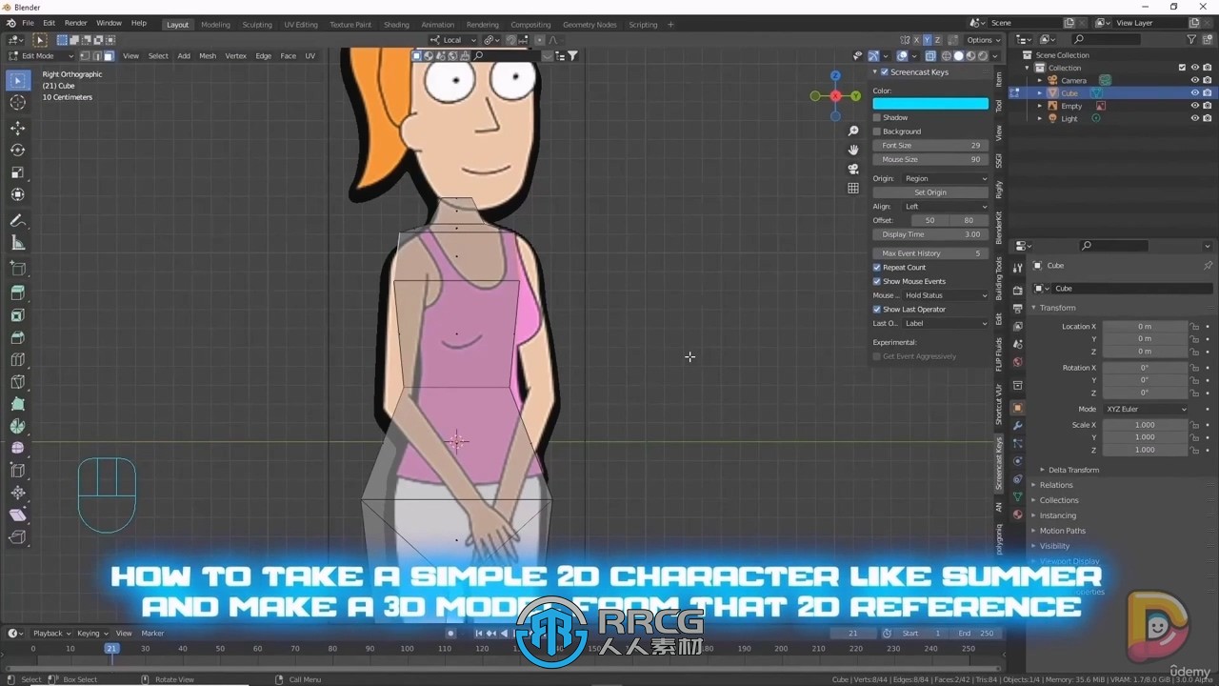This screenshot has width=1219, height=686.
Task: Click the pan view hand icon
Action: [x=853, y=150]
